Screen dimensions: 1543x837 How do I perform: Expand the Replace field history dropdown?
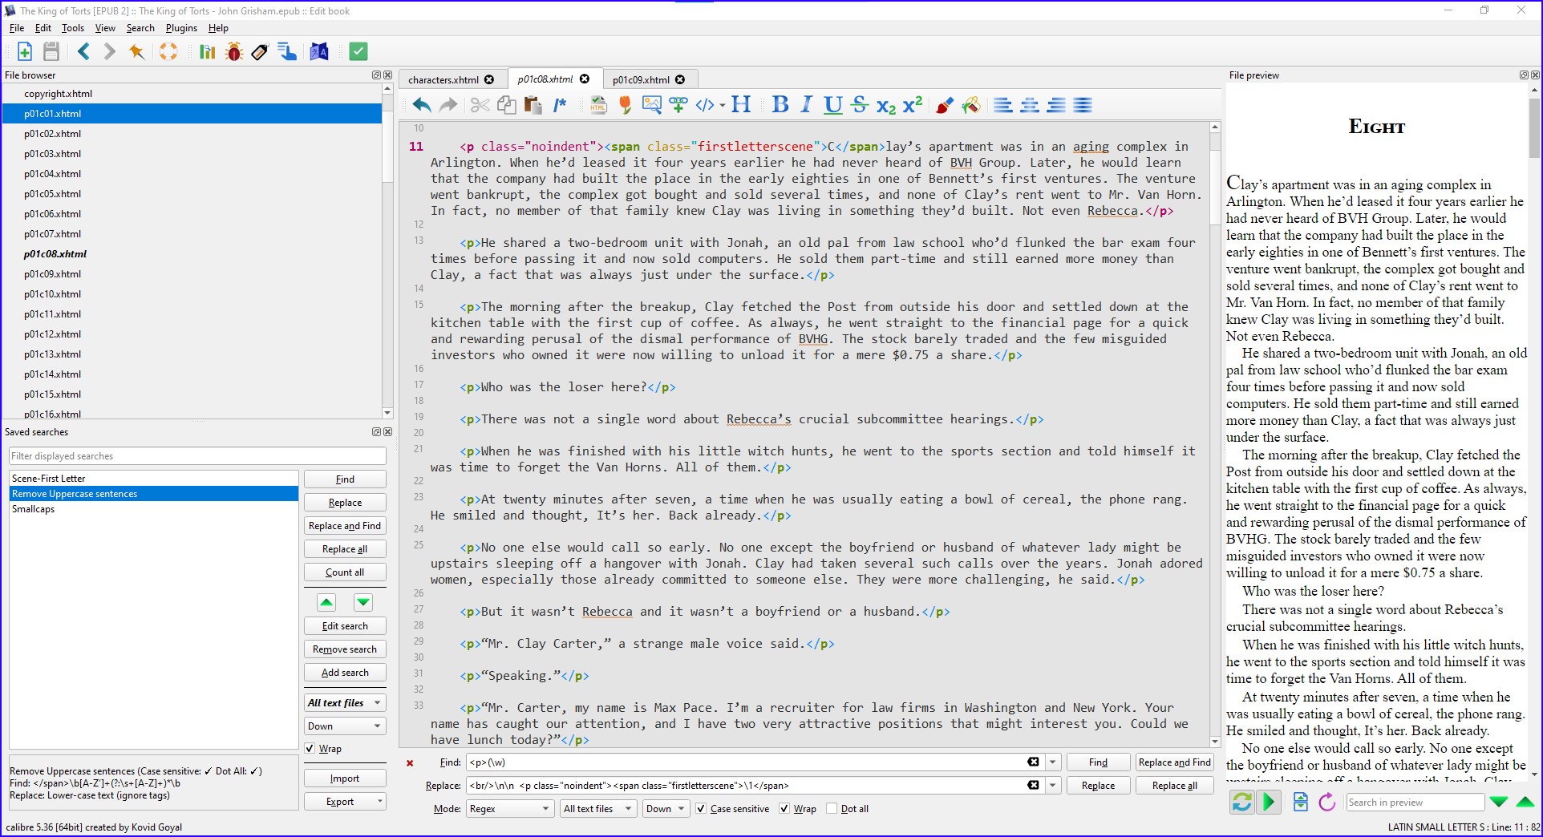[x=1053, y=785]
